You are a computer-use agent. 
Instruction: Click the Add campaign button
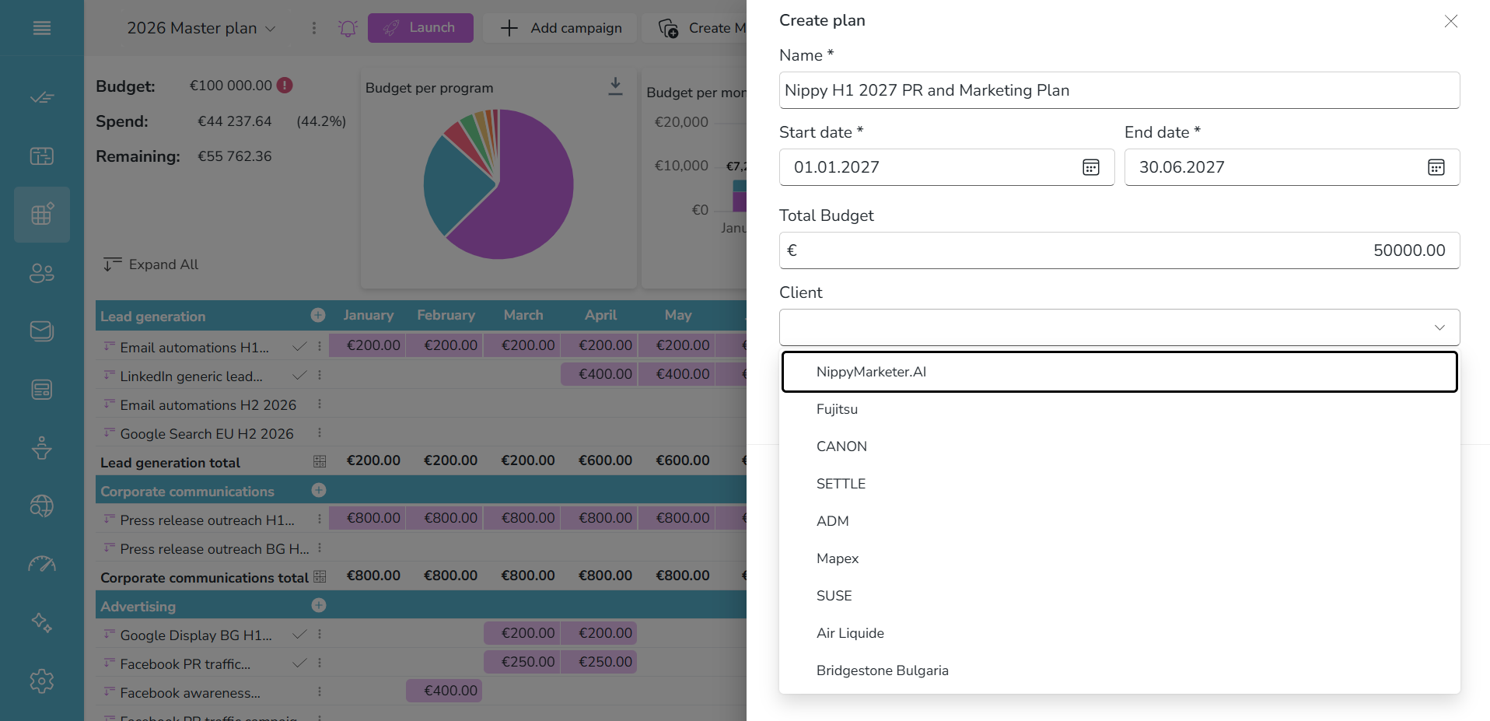tap(560, 28)
